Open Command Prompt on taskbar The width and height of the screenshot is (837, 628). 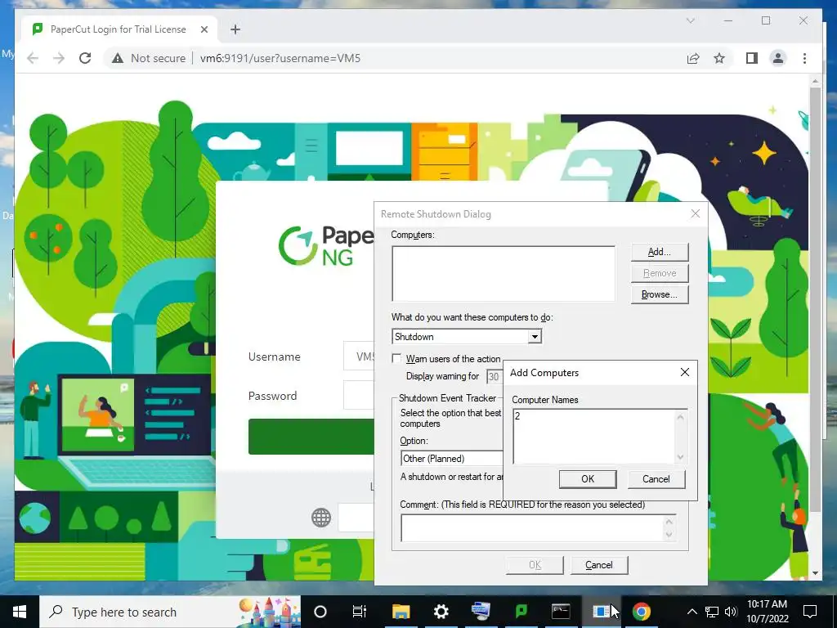[561, 612]
